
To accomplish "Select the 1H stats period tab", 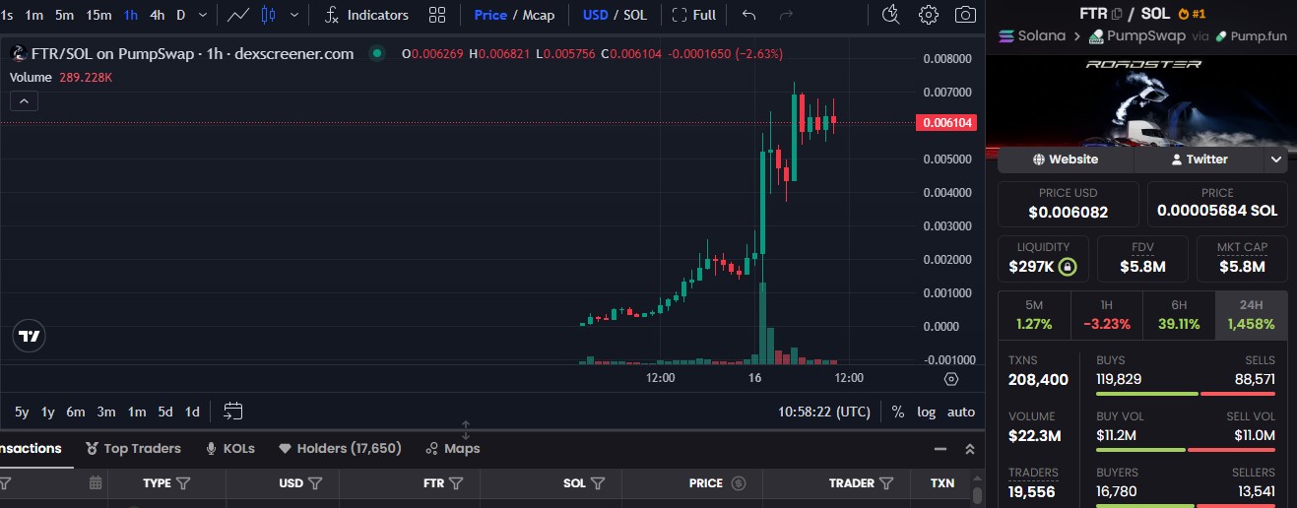I will click(x=1107, y=315).
